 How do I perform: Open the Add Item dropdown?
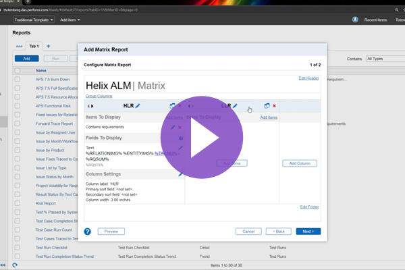pyautogui.click(x=70, y=20)
